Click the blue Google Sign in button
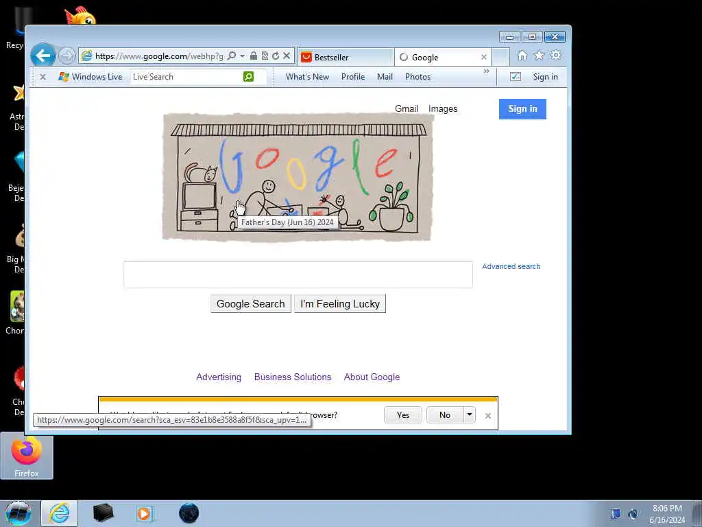The width and height of the screenshot is (702, 527). pyautogui.click(x=522, y=109)
